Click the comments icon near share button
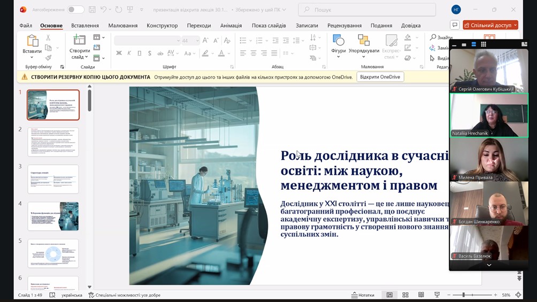This screenshot has height=302, width=537. [x=455, y=25]
